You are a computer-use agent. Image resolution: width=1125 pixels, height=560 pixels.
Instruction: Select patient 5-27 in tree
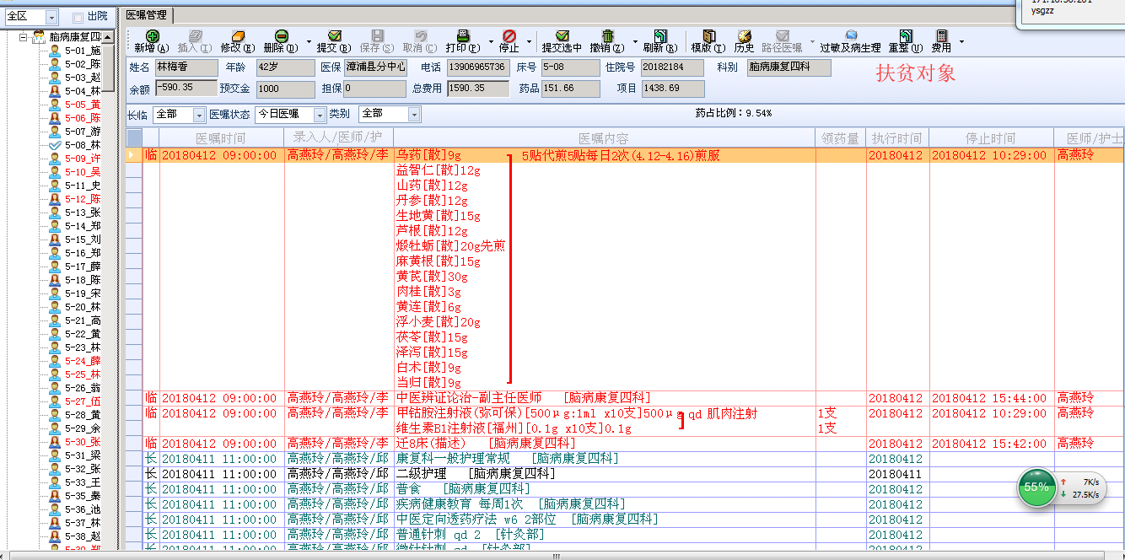(x=83, y=401)
